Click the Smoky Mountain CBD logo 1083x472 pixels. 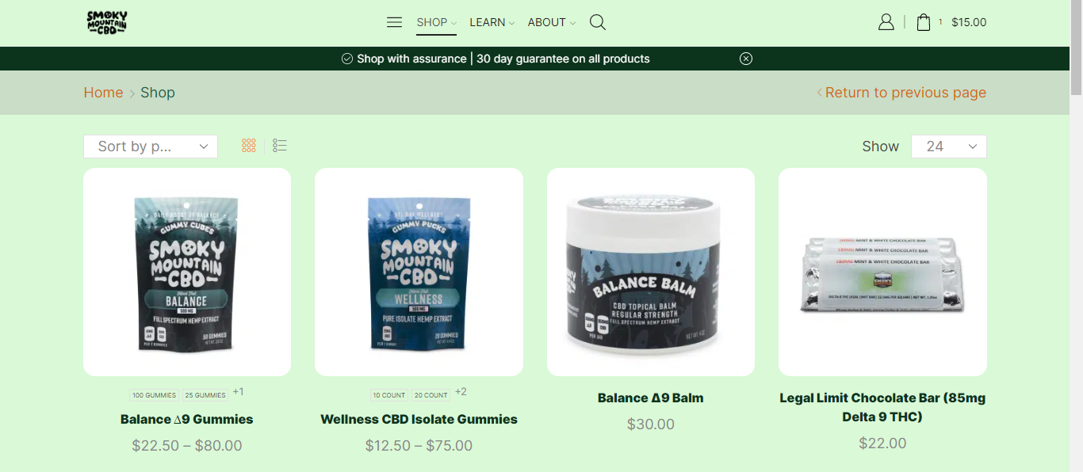(x=107, y=22)
